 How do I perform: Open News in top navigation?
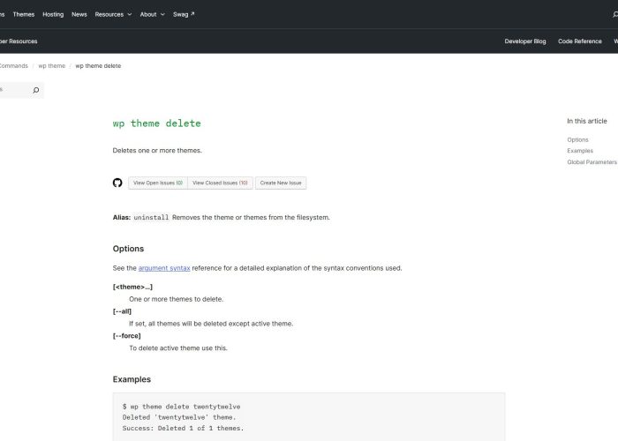pos(79,15)
